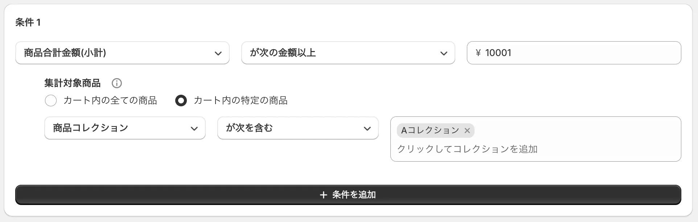Click the 条件を追加 button

pyautogui.click(x=348, y=195)
